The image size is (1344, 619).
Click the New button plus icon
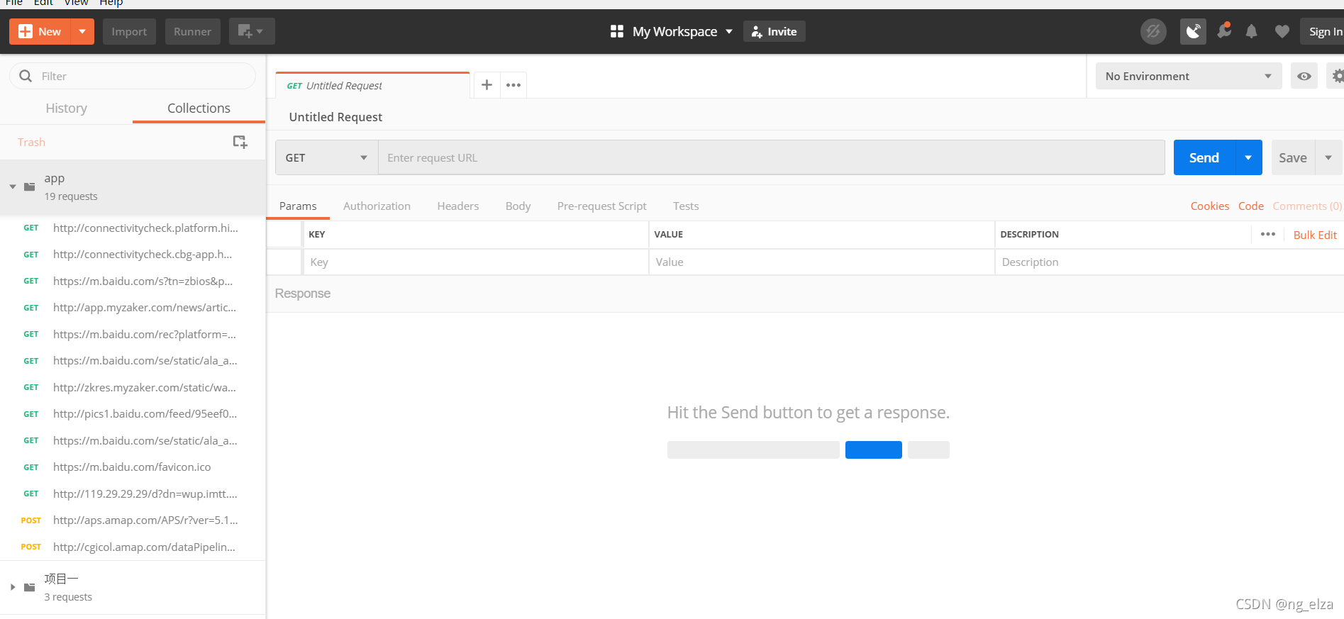pyautogui.click(x=26, y=31)
